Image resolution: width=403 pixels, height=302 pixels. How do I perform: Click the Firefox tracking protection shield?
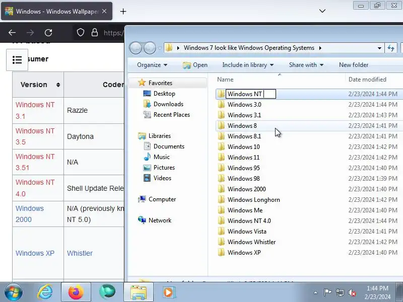tap(81, 33)
